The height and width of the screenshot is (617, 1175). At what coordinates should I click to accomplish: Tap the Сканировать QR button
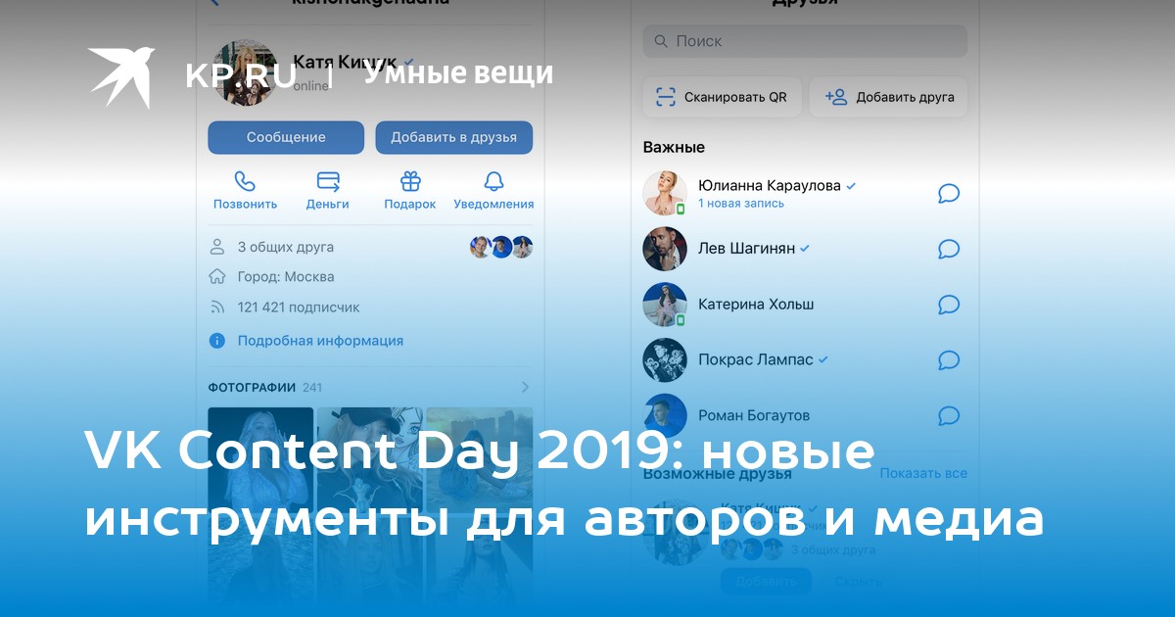pyautogui.click(x=722, y=97)
